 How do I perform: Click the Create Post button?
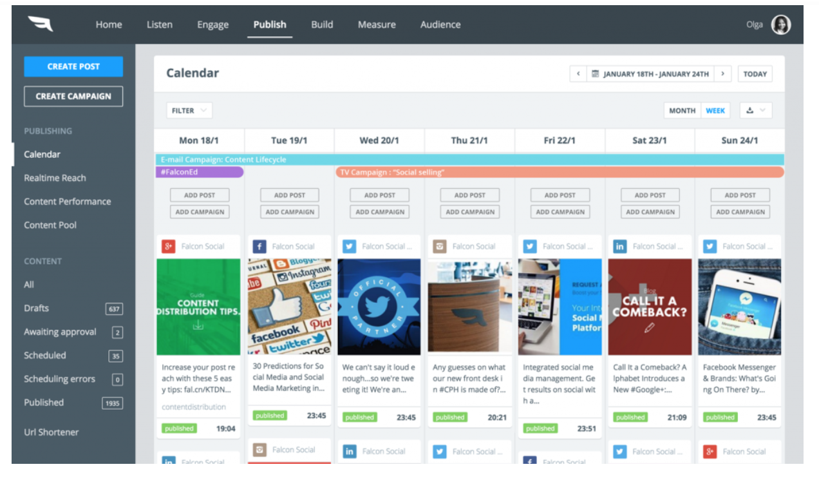coord(73,66)
